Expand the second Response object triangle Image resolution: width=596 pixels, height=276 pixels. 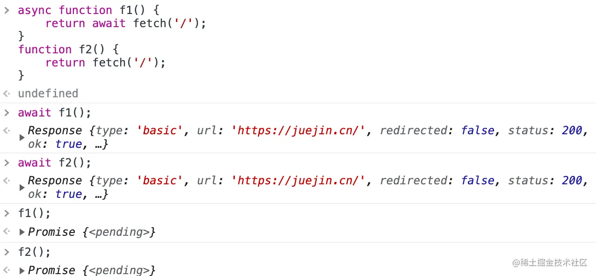click(22, 188)
